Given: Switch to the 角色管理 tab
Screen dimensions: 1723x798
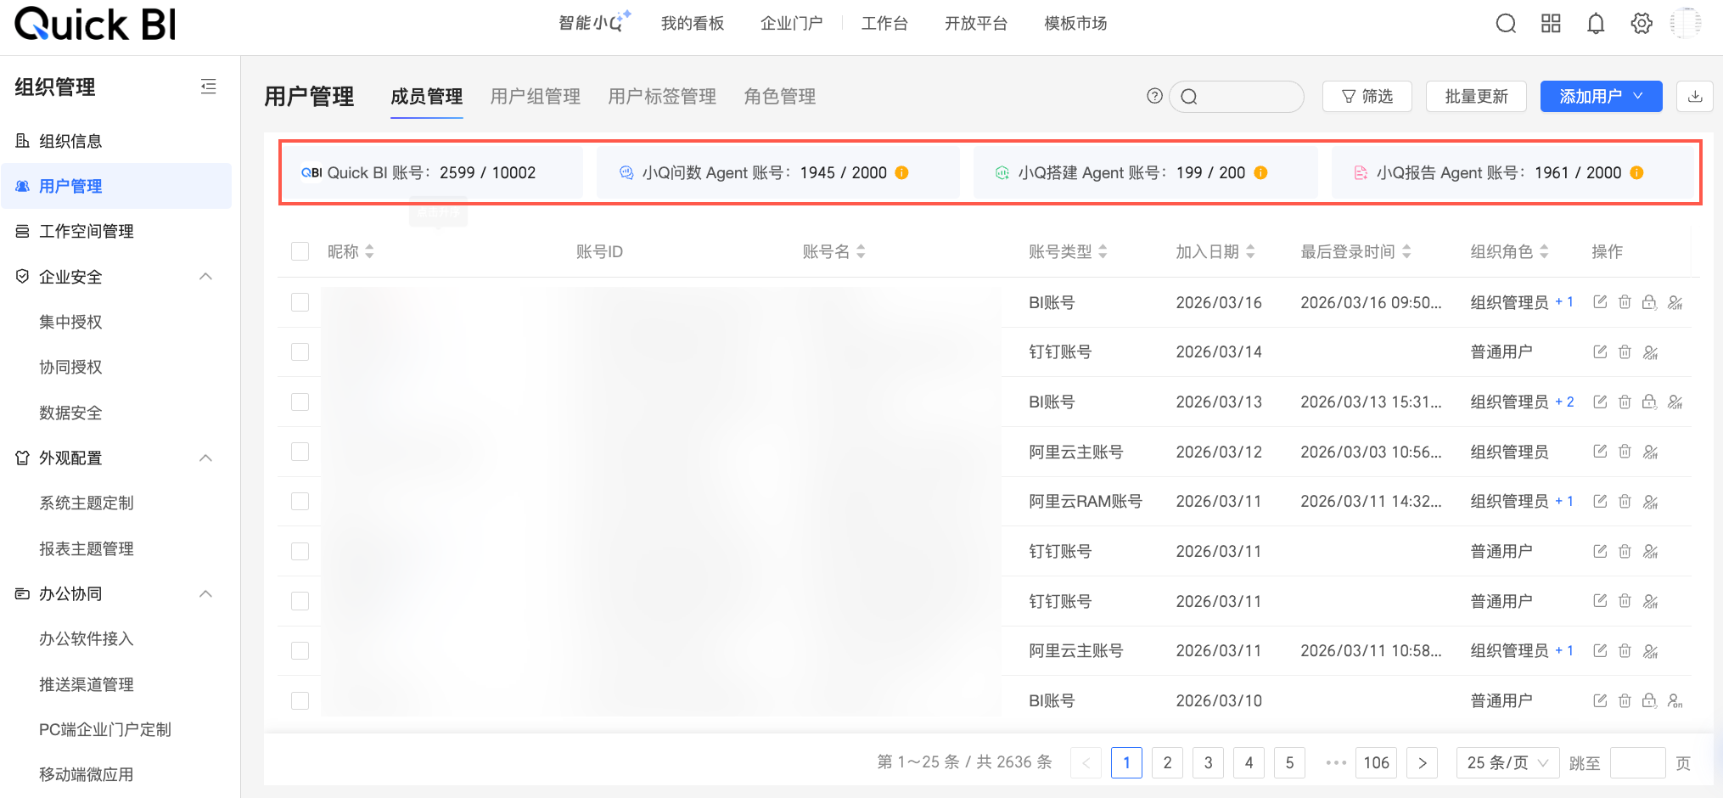Looking at the screenshot, I should pos(780,97).
